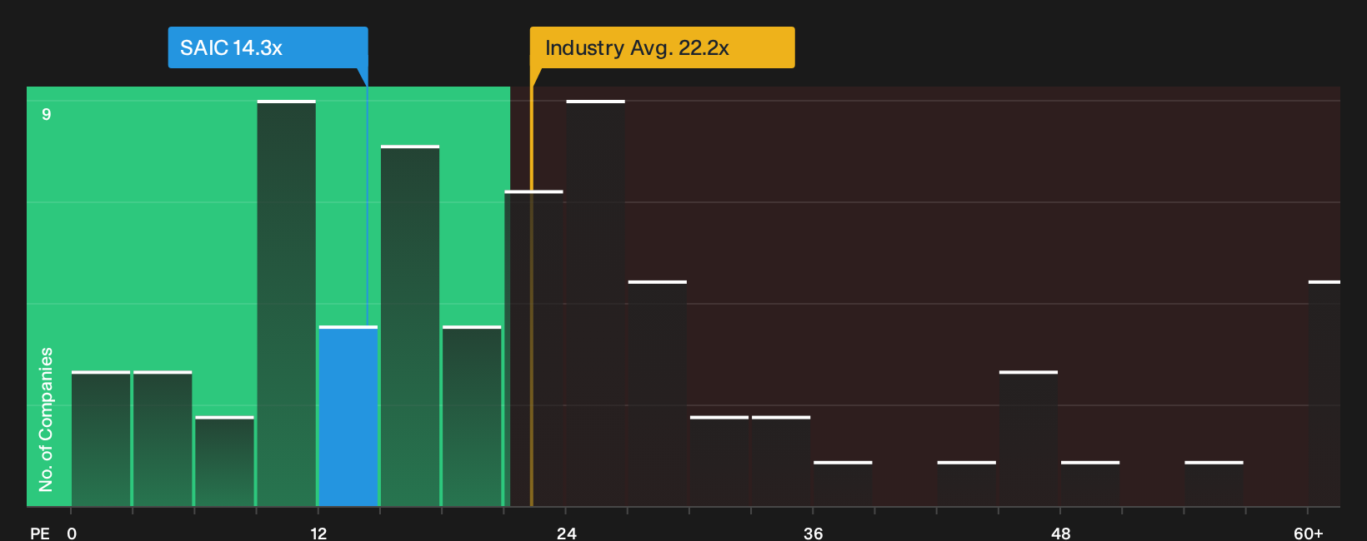This screenshot has height=541, width=1367.
Task: Click the PE axis title
Action: pos(39,534)
